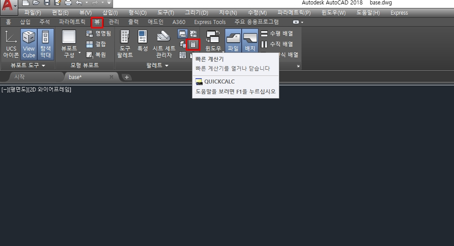454x246 pixels.
Task: Open the 삽입(I) menu
Action: click(x=110, y=13)
